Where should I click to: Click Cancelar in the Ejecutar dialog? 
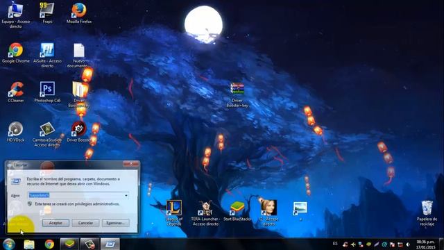click(85, 223)
